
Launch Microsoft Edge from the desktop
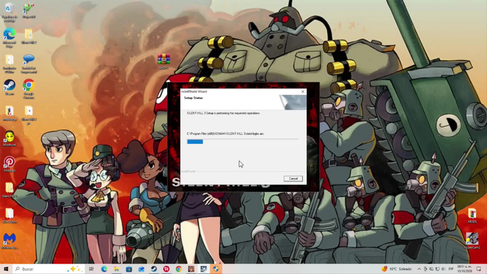coord(9,38)
